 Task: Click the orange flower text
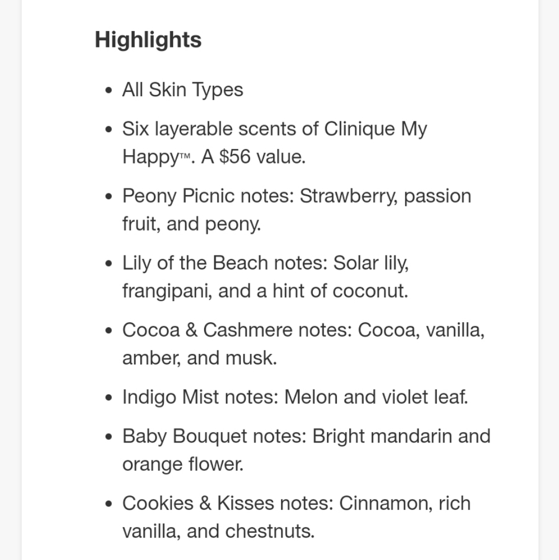(183, 464)
